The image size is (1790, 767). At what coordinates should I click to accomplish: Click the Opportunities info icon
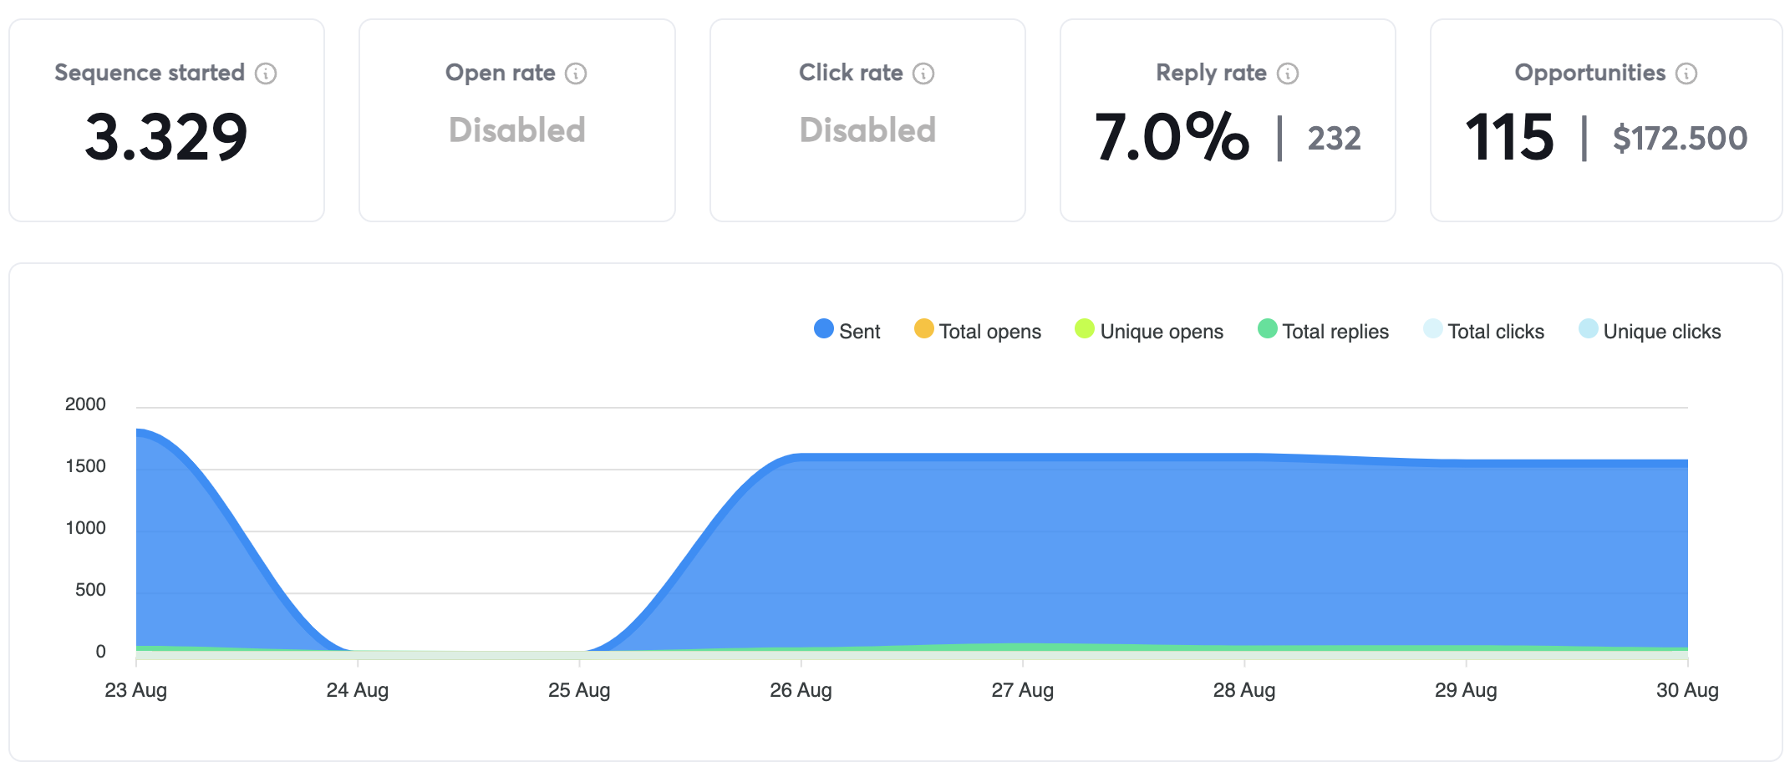coord(1686,74)
